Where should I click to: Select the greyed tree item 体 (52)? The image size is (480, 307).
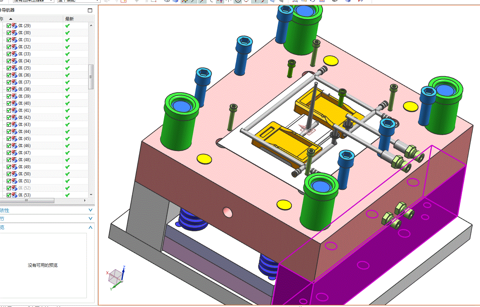[x=24, y=188]
